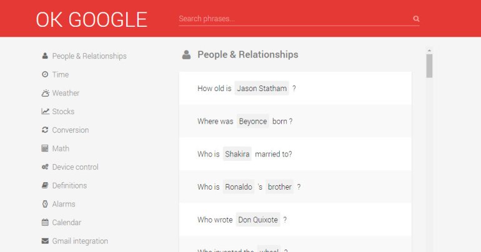Open the Gmail integration category
This screenshot has height=252, width=481.
click(x=80, y=241)
